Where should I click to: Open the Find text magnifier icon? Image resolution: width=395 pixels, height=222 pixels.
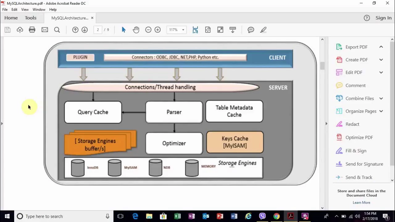point(57,30)
